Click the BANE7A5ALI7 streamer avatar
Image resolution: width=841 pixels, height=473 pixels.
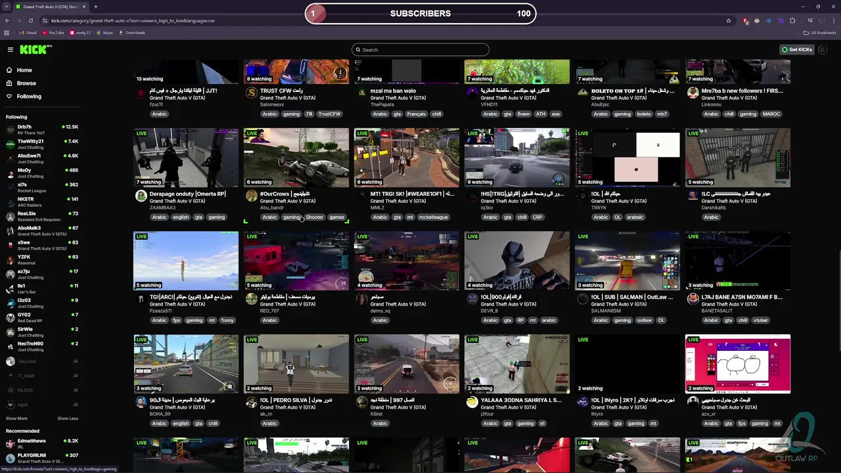693,300
